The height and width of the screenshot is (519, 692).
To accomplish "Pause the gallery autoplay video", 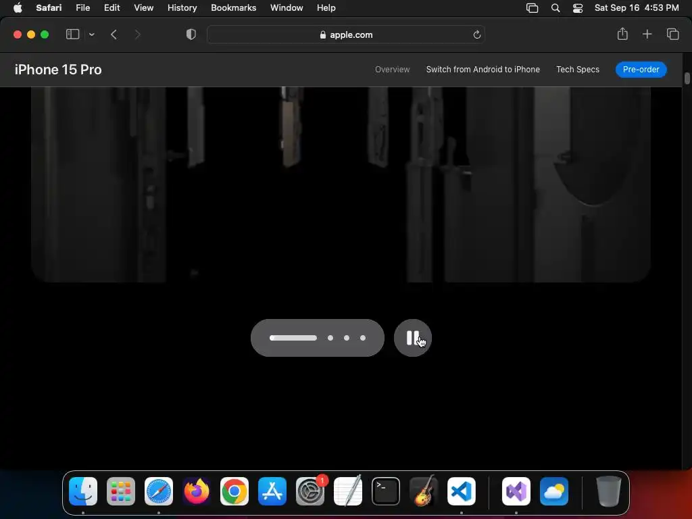I will pos(413,338).
